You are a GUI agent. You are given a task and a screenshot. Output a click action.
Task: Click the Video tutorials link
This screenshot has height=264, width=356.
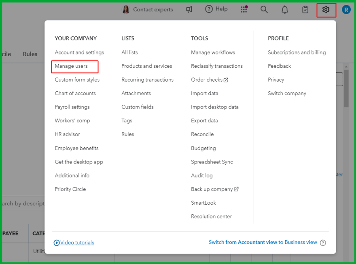[77, 243]
